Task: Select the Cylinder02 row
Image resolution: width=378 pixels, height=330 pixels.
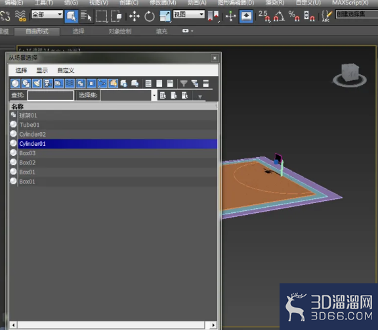Action: (117, 135)
